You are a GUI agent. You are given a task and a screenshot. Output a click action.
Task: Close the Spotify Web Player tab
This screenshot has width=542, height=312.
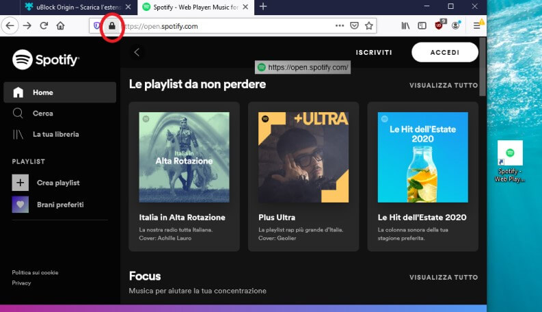[x=245, y=7]
